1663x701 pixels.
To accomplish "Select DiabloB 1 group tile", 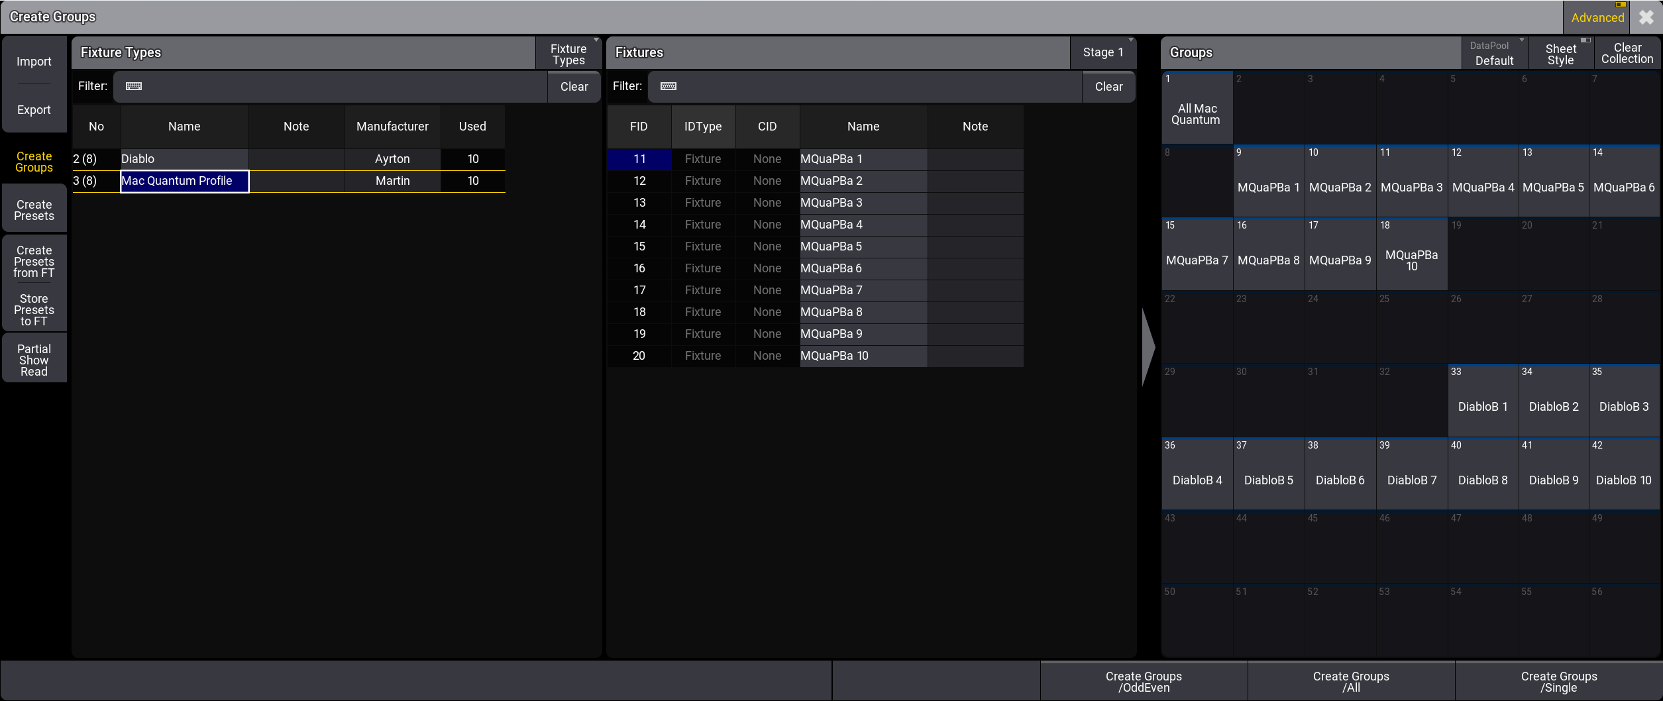I will [x=1482, y=401].
